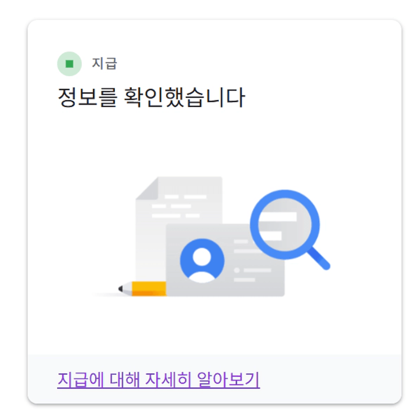Click the text lines on the document

click(x=179, y=206)
